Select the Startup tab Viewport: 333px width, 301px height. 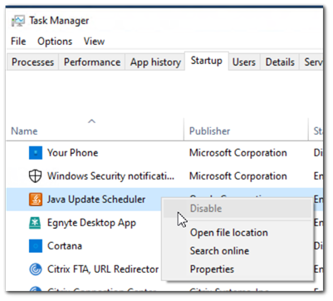coord(207,61)
